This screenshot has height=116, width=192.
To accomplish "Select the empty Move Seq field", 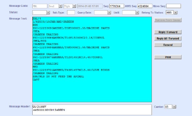I will 173,6.
